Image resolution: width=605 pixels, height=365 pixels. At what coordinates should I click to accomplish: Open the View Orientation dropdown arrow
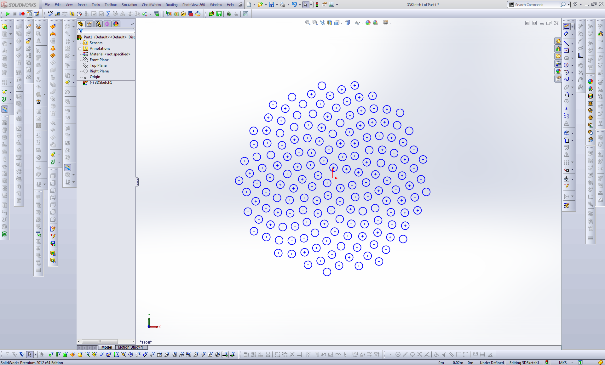tap(342, 23)
